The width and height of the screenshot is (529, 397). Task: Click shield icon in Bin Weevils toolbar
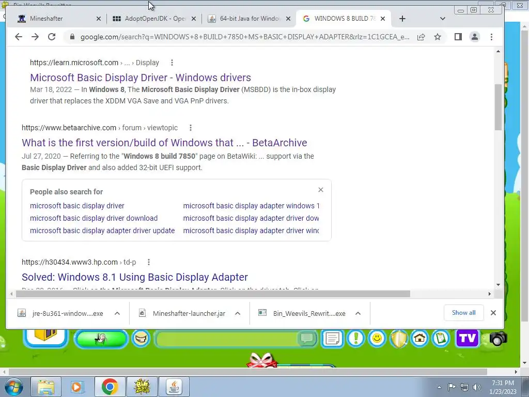coord(398,338)
